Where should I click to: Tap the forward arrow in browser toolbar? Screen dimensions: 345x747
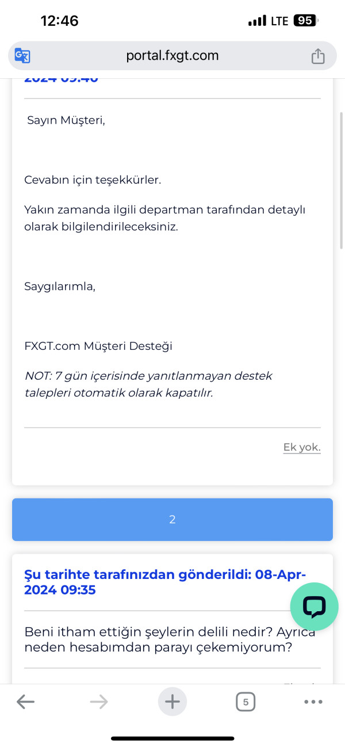(99, 702)
